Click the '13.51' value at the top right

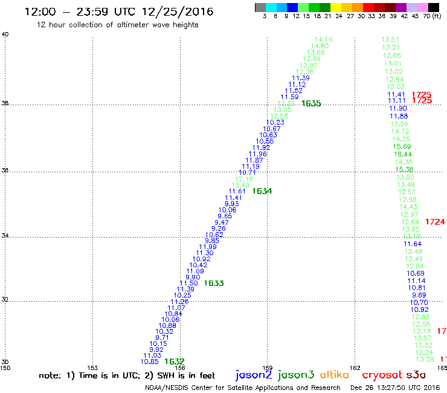(390, 39)
